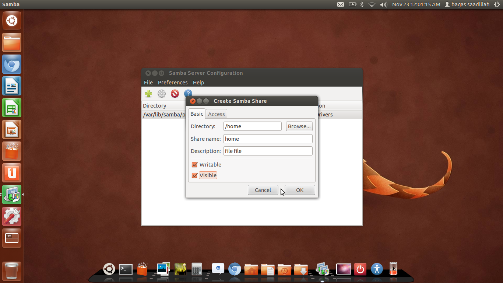Click the Description text field

tap(268, 151)
